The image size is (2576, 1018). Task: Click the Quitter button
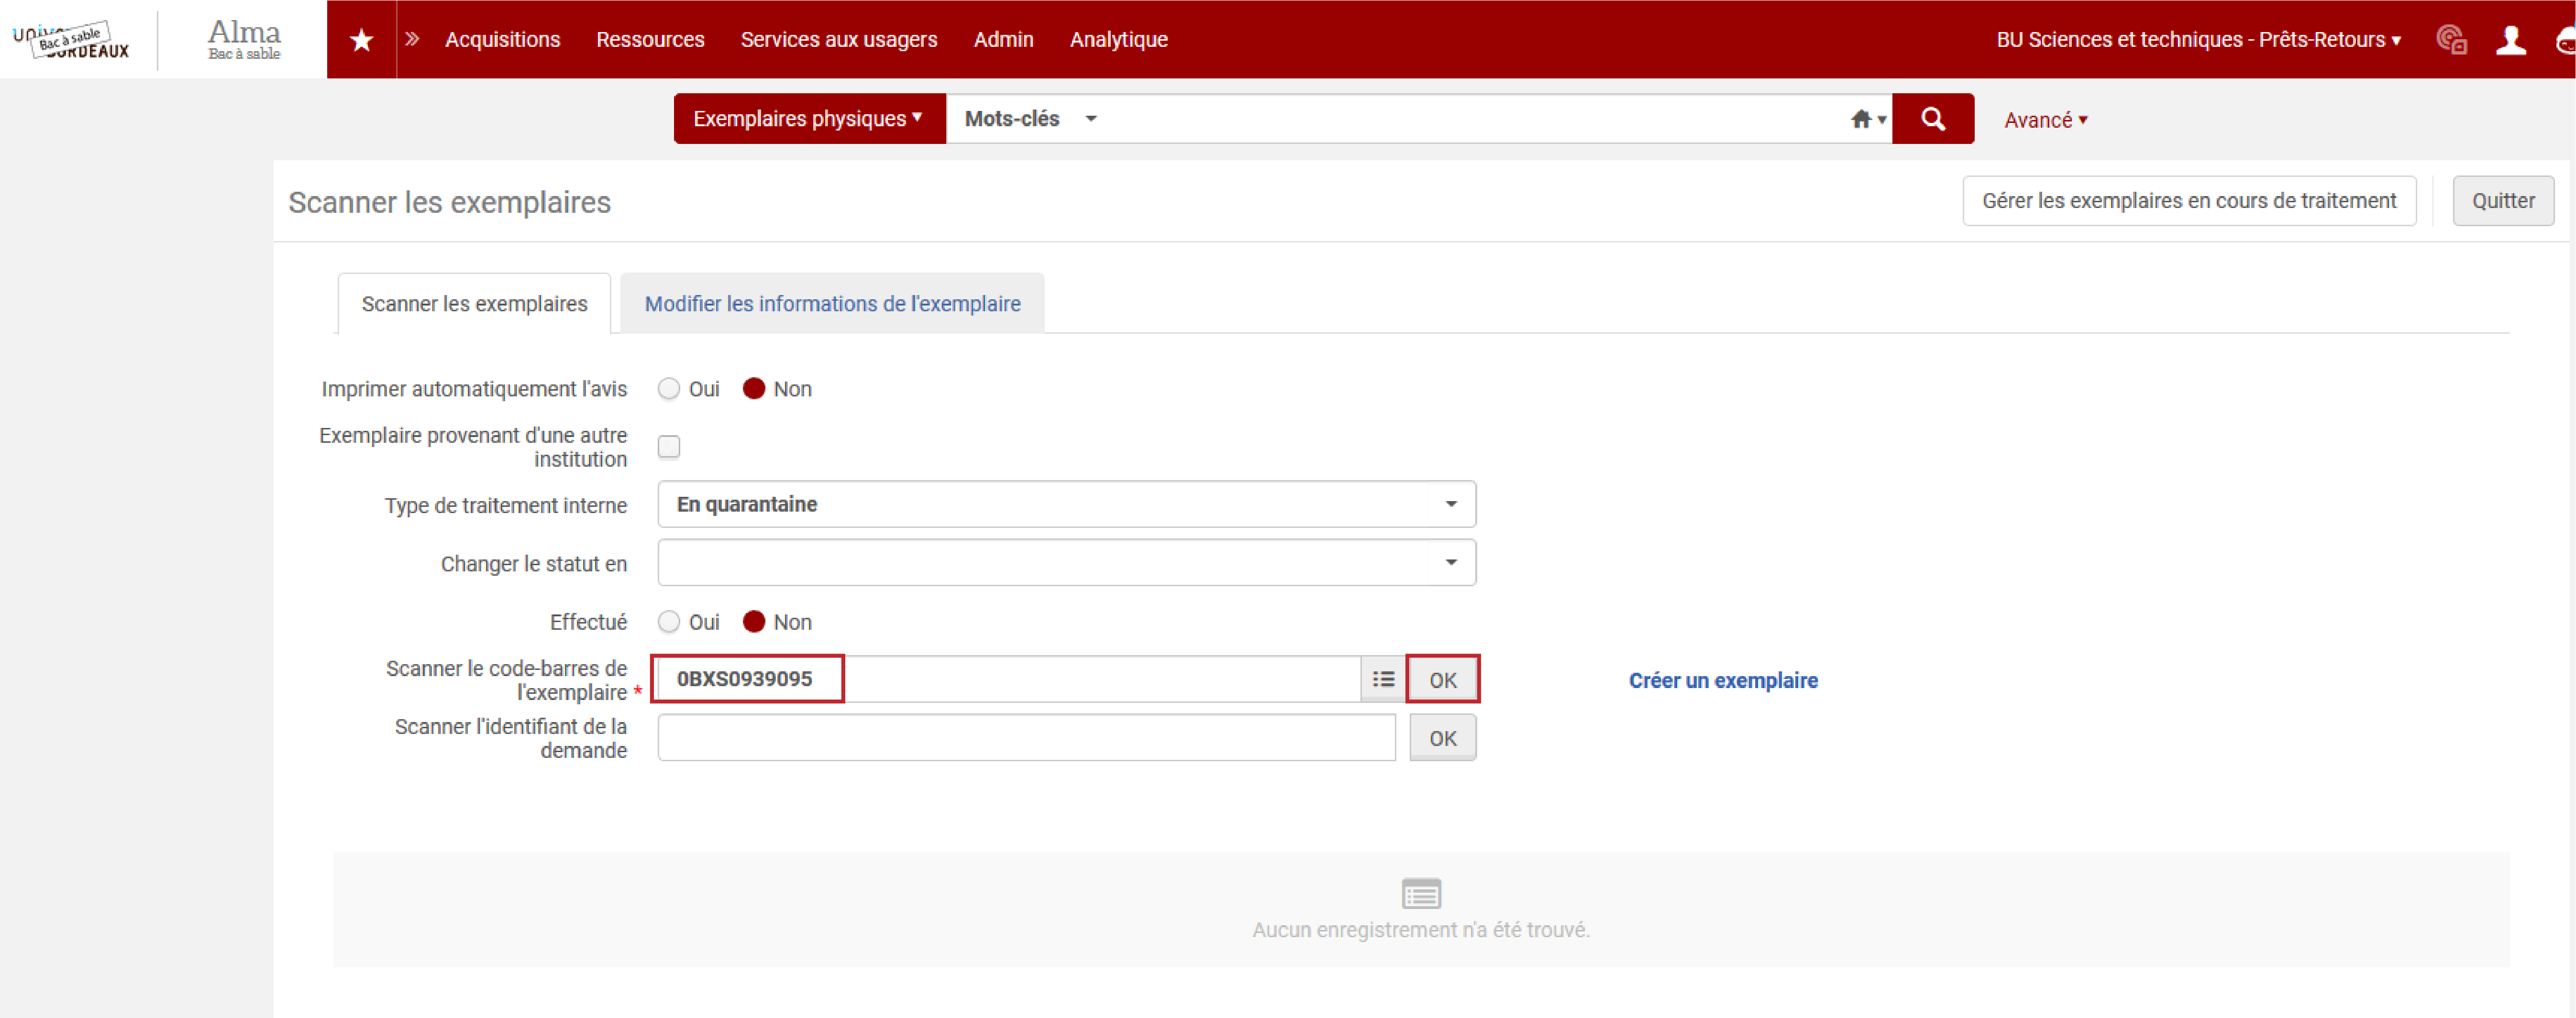coord(2502,201)
